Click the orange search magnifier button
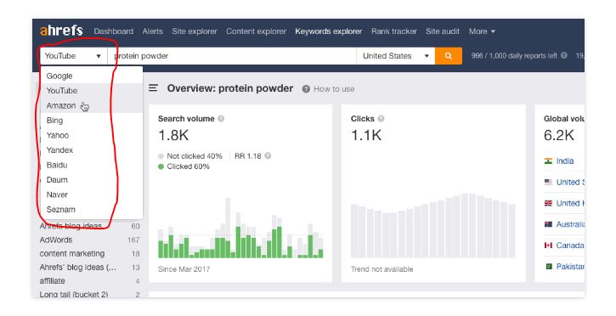 click(x=449, y=56)
